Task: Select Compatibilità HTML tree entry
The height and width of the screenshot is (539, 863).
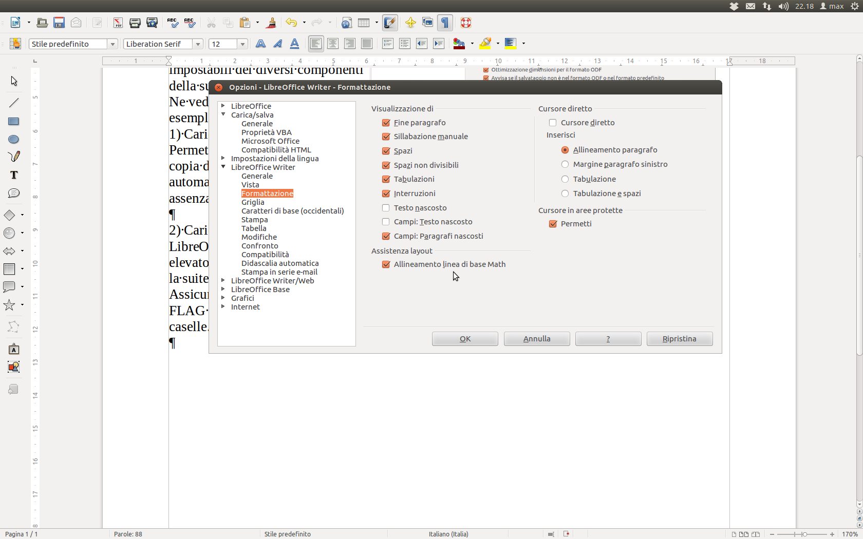Action: (x=276, y=150)
